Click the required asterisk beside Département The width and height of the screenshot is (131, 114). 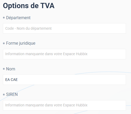click(x=4, y=18)
